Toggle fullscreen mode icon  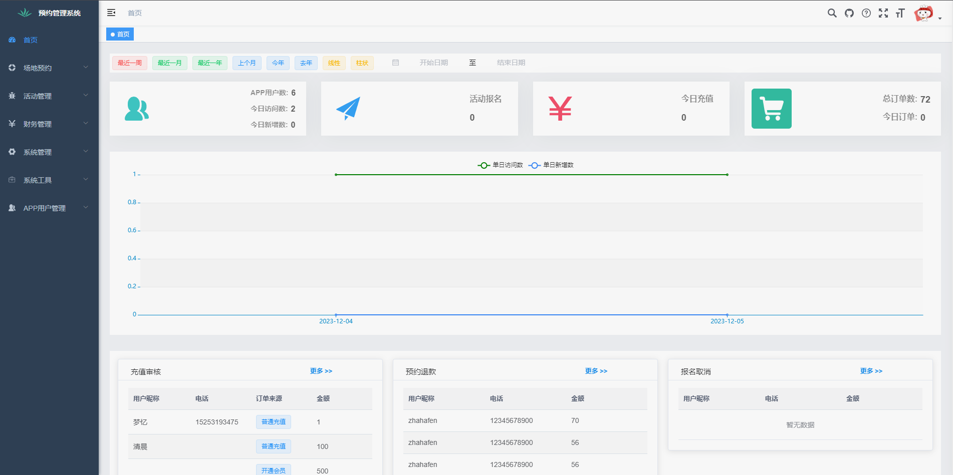tap(883, 13)
